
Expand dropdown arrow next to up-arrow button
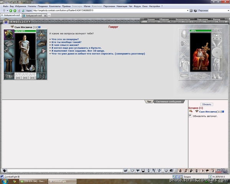[7, 11]
